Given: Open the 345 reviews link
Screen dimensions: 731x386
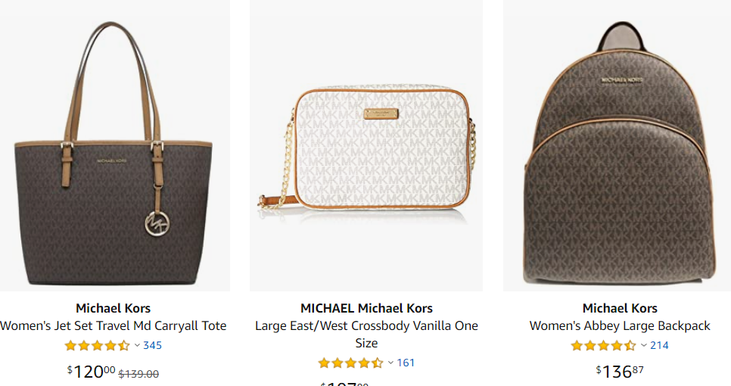Looking at the screenshot, I should [x=152, y=346].
